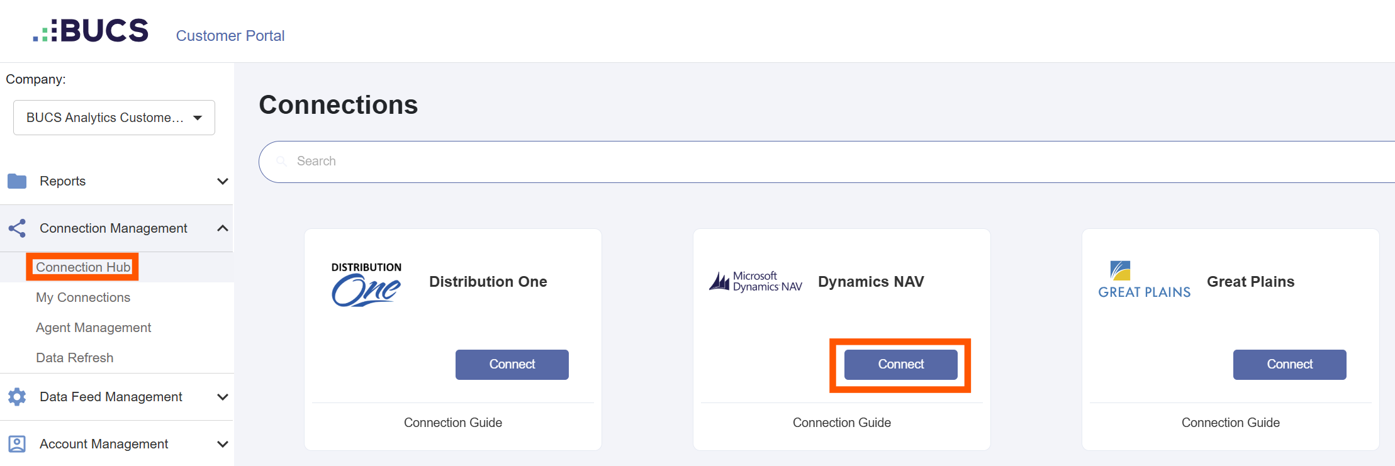Open Connection Hub

pos(83,267)
